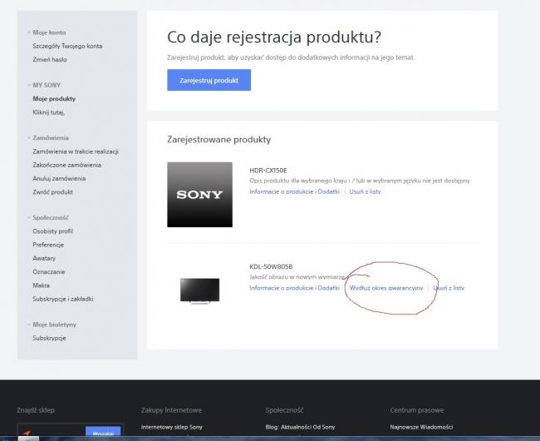
Task: Open Preferencje in sidebar
Action: pyautogui.click(x=48, y=245)
